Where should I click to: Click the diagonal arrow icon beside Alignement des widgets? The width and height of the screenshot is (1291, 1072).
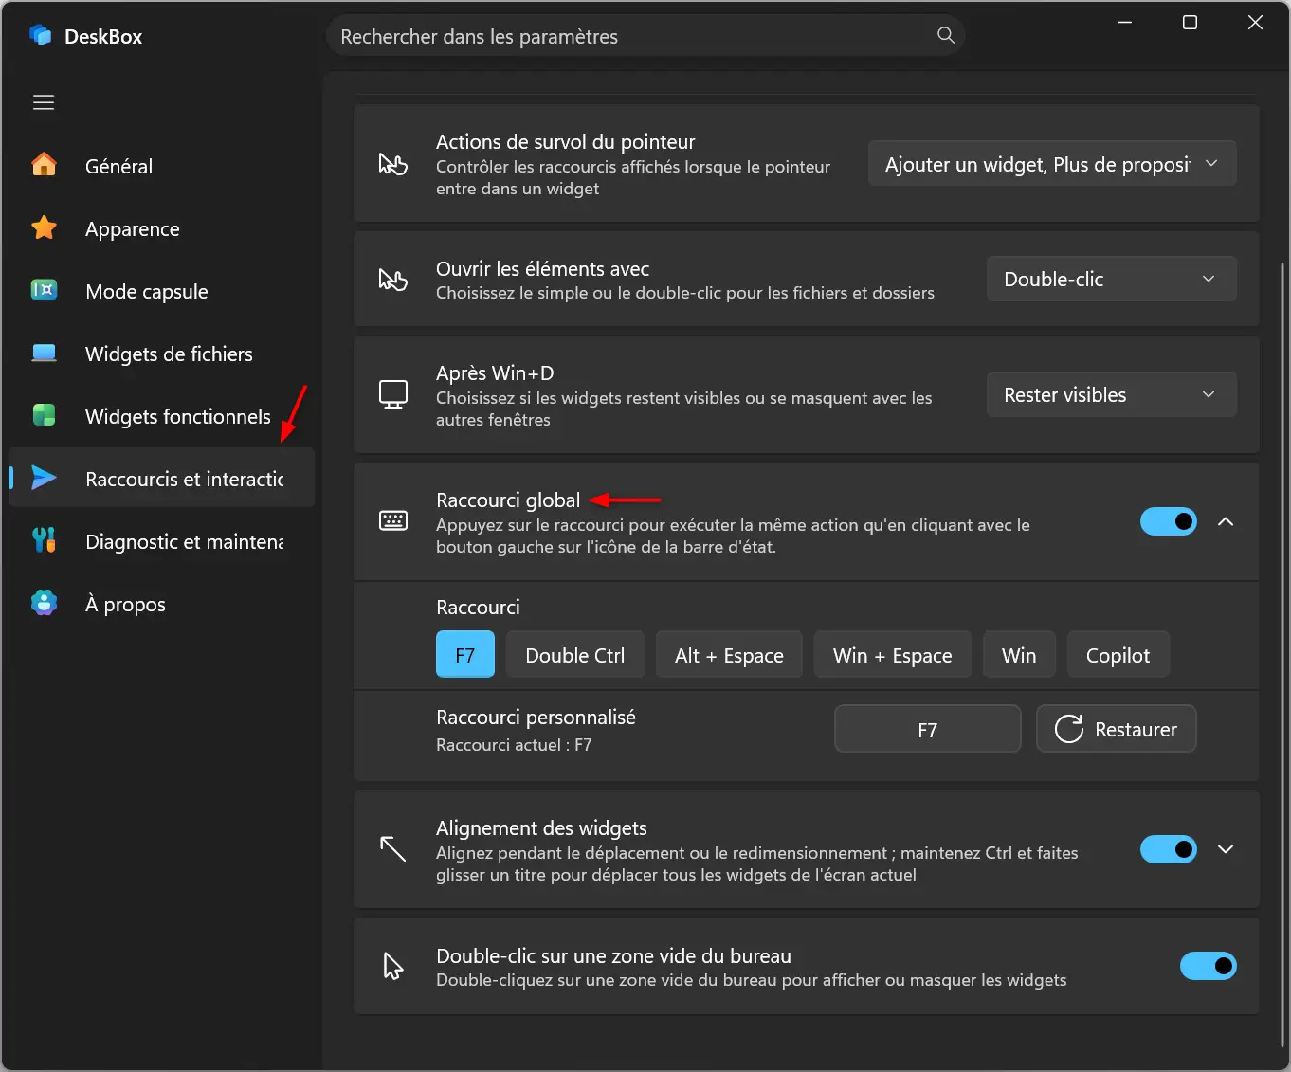pos(392,848)
